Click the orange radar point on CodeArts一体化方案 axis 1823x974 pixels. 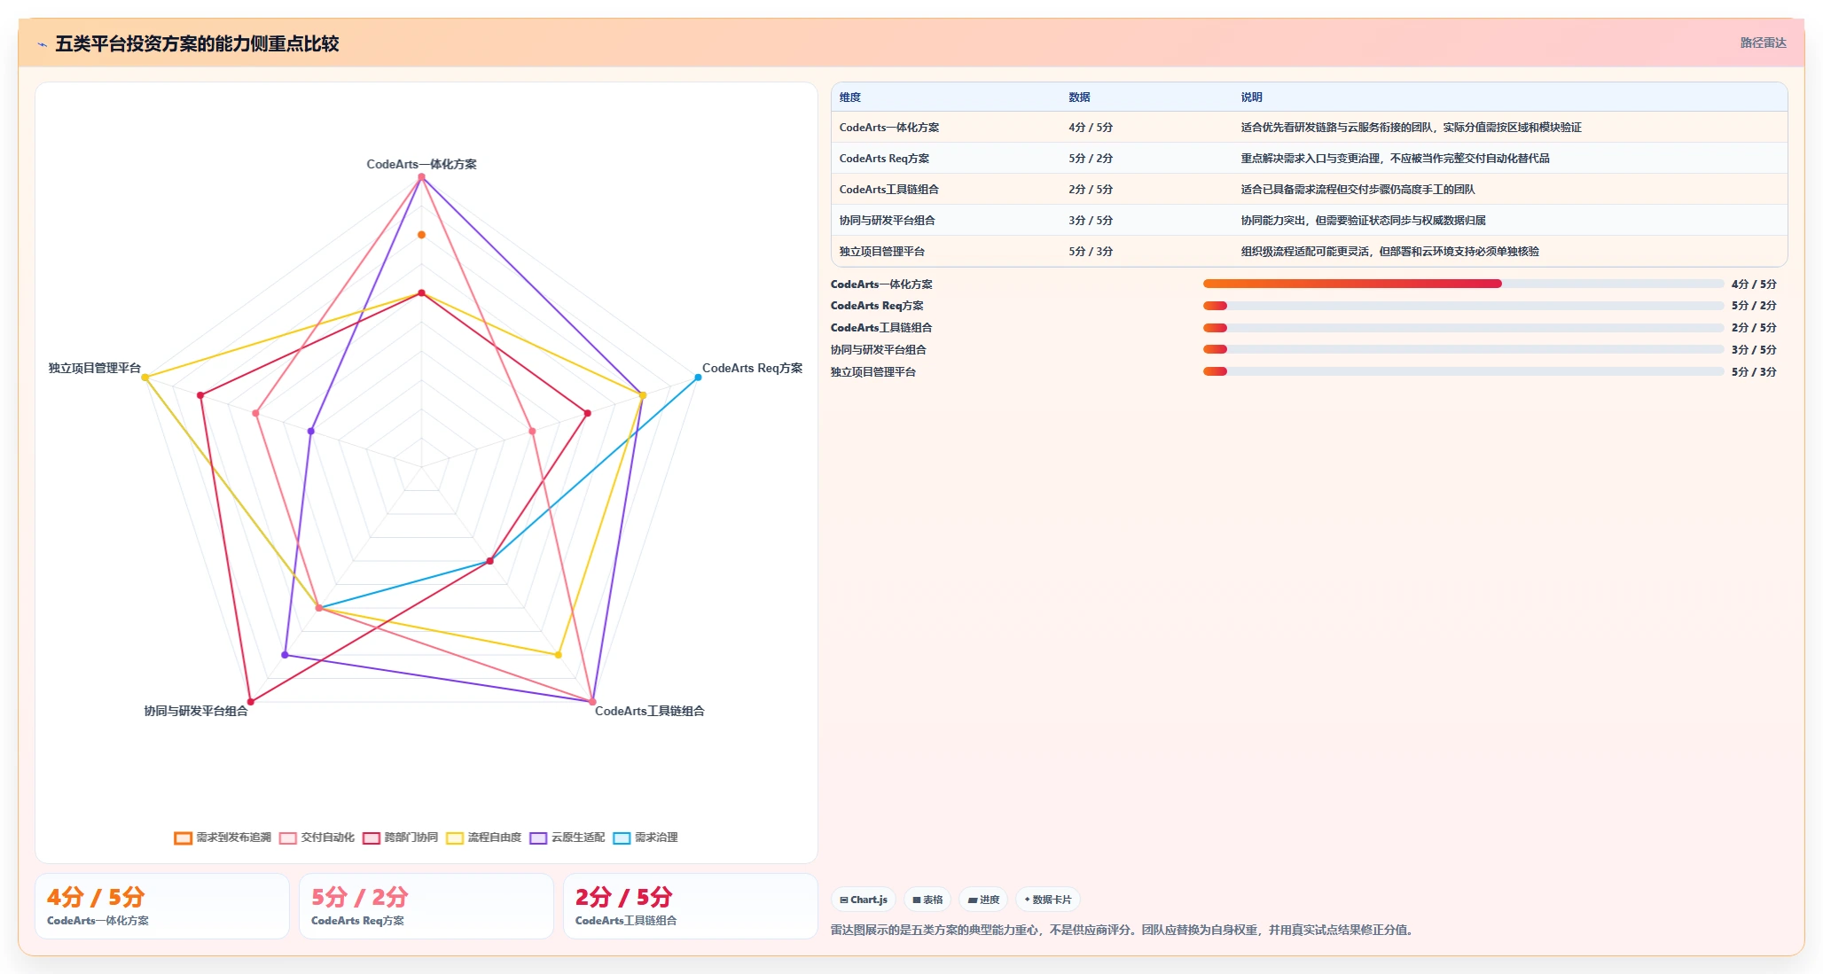(421, 235)
